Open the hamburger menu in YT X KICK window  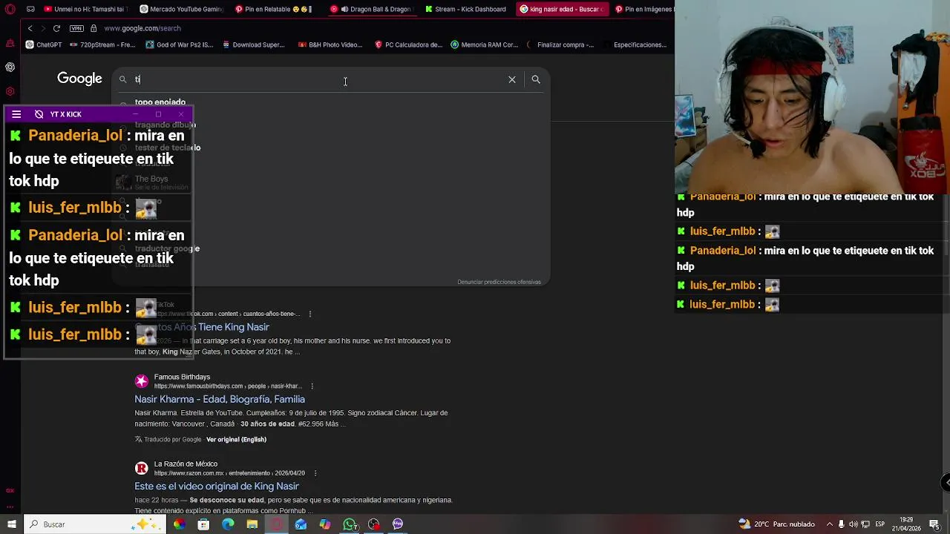tap(16, 114)
